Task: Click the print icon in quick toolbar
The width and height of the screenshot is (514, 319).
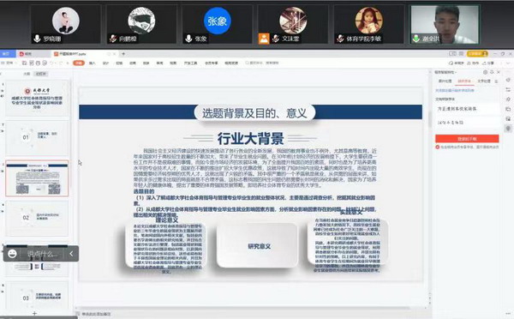Action: tap(38, 63)
